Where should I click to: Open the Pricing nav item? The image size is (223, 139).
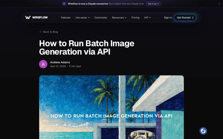(135, 18)
